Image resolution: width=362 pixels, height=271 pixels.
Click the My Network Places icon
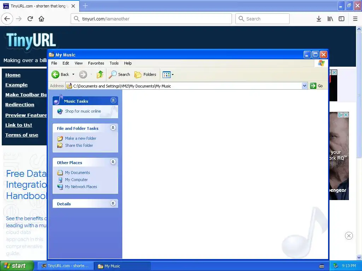[60, 187]
